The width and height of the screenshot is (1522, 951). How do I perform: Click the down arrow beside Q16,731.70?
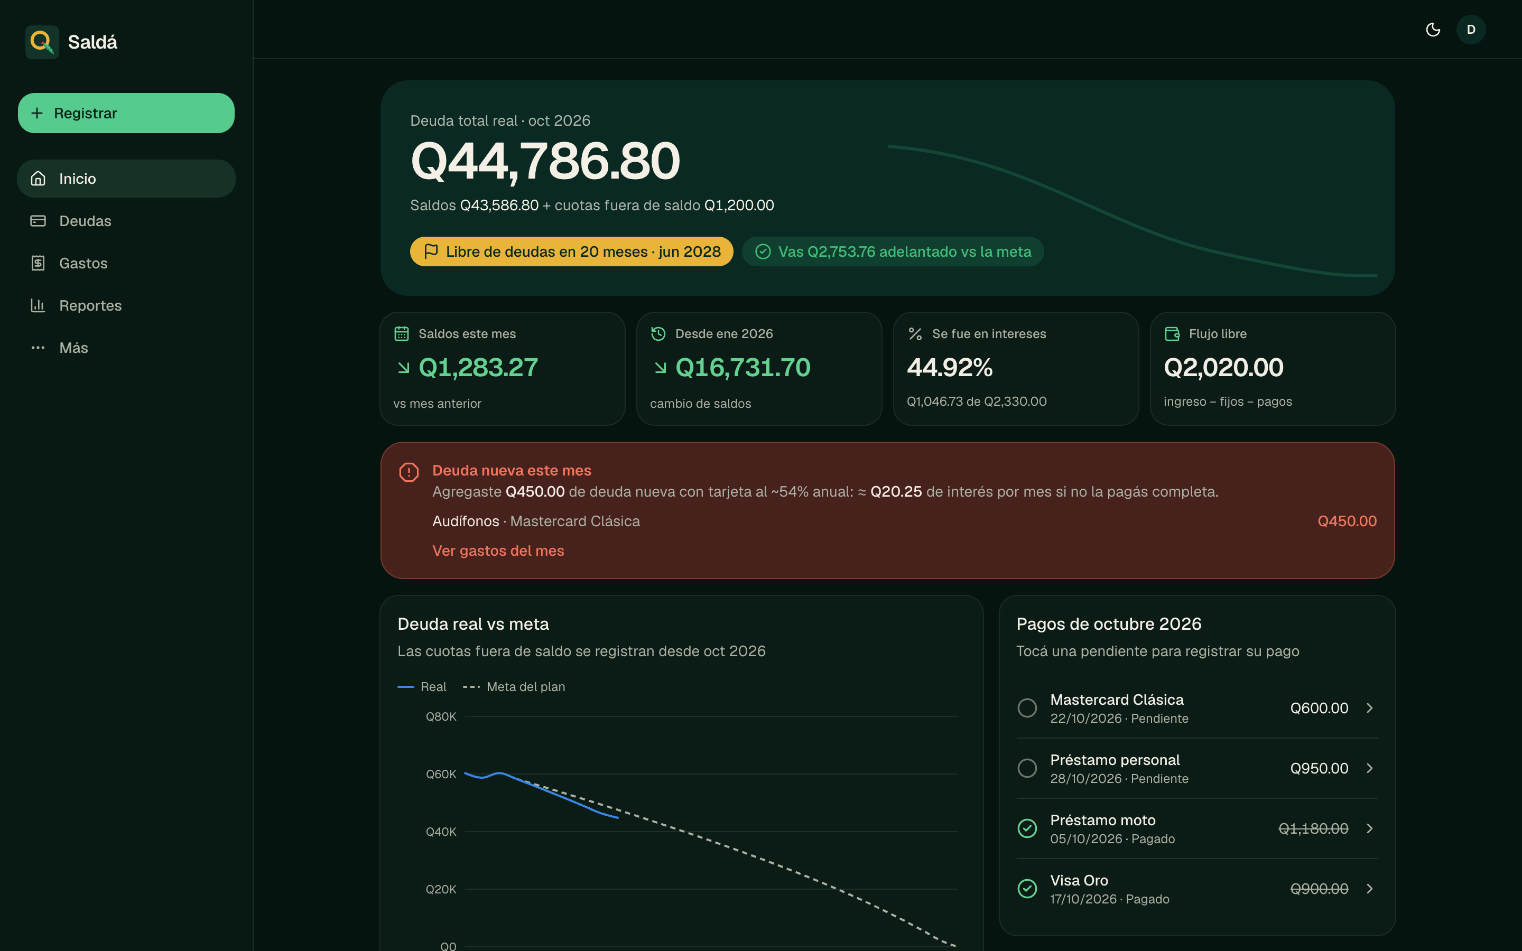661,367
